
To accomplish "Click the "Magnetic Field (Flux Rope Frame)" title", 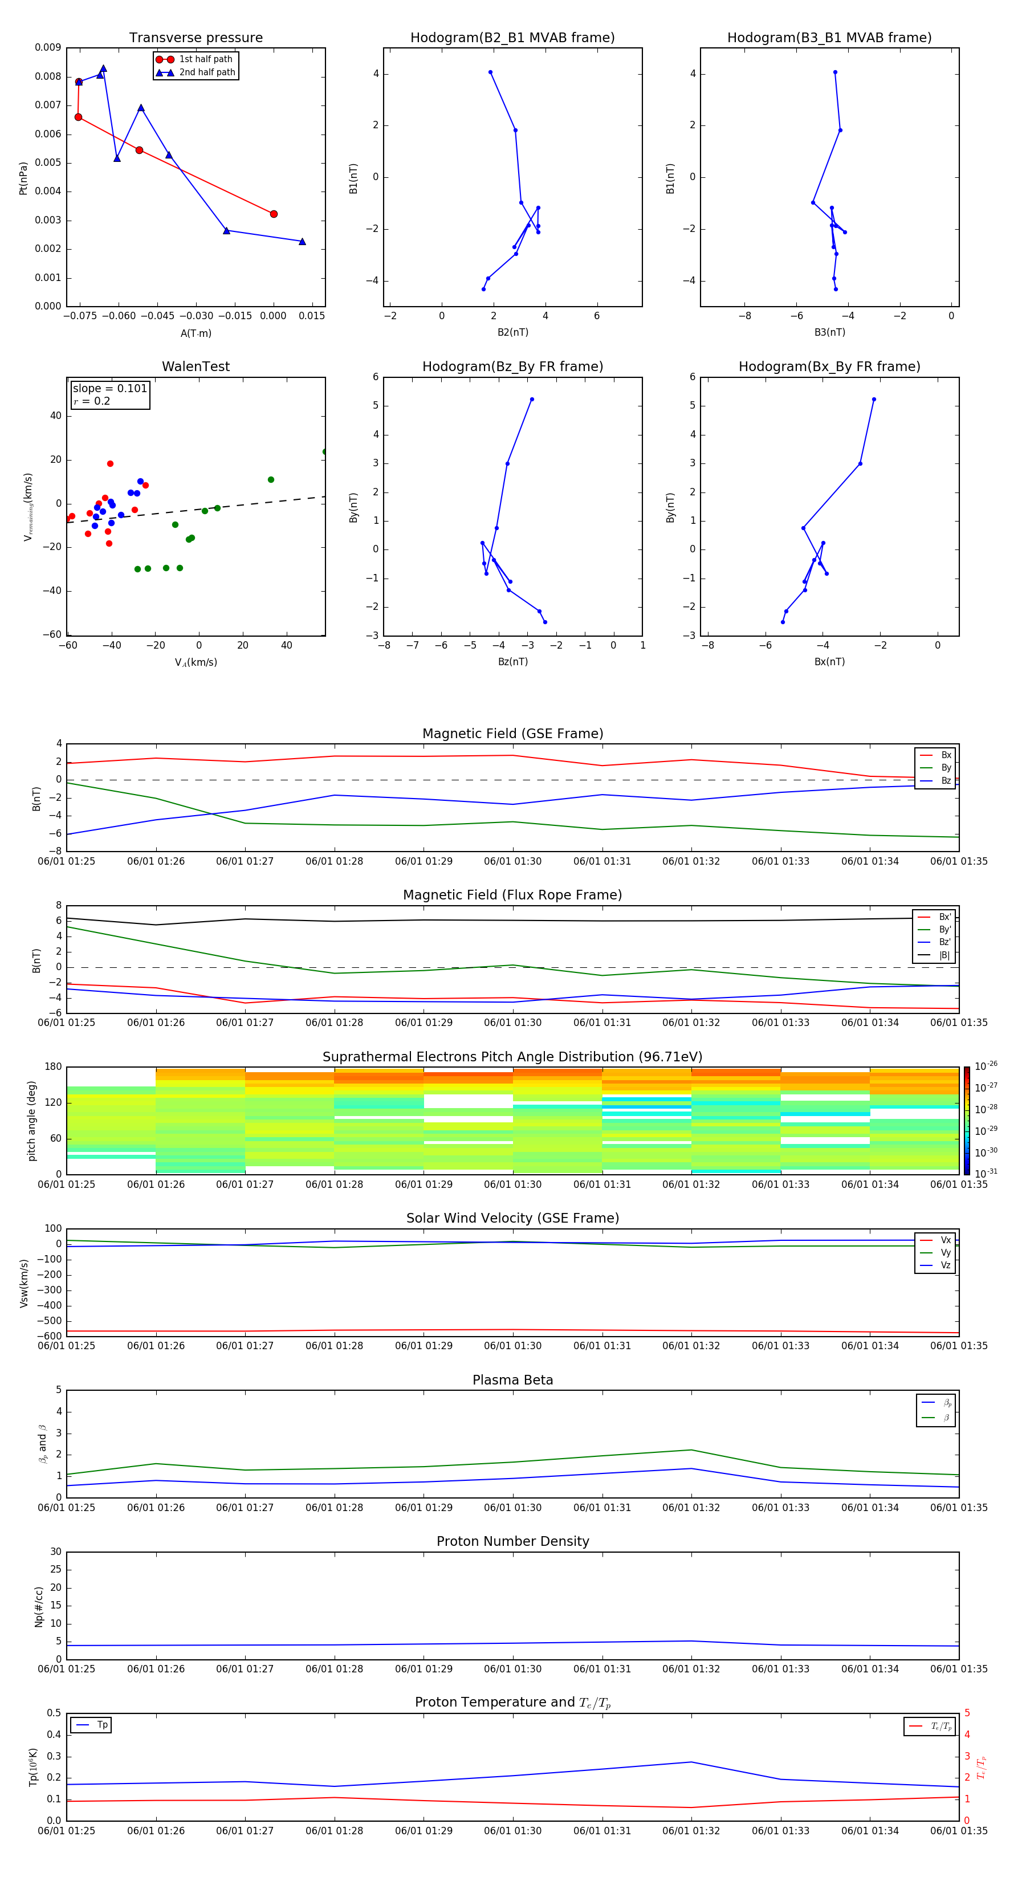I will [512, 895].
